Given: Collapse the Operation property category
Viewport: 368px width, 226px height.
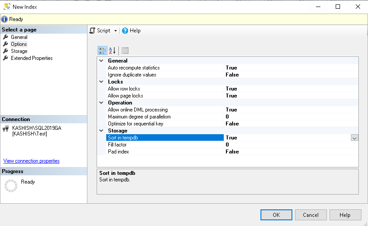Looking at the screenshot, I should click(101, 103).
